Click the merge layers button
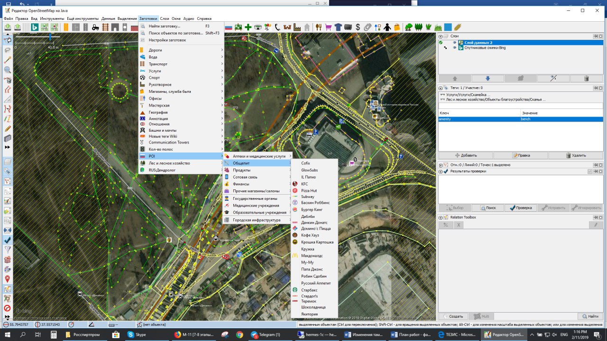Image resolution: width=607 pixels, height=341 pixels. tap(520, 79)
